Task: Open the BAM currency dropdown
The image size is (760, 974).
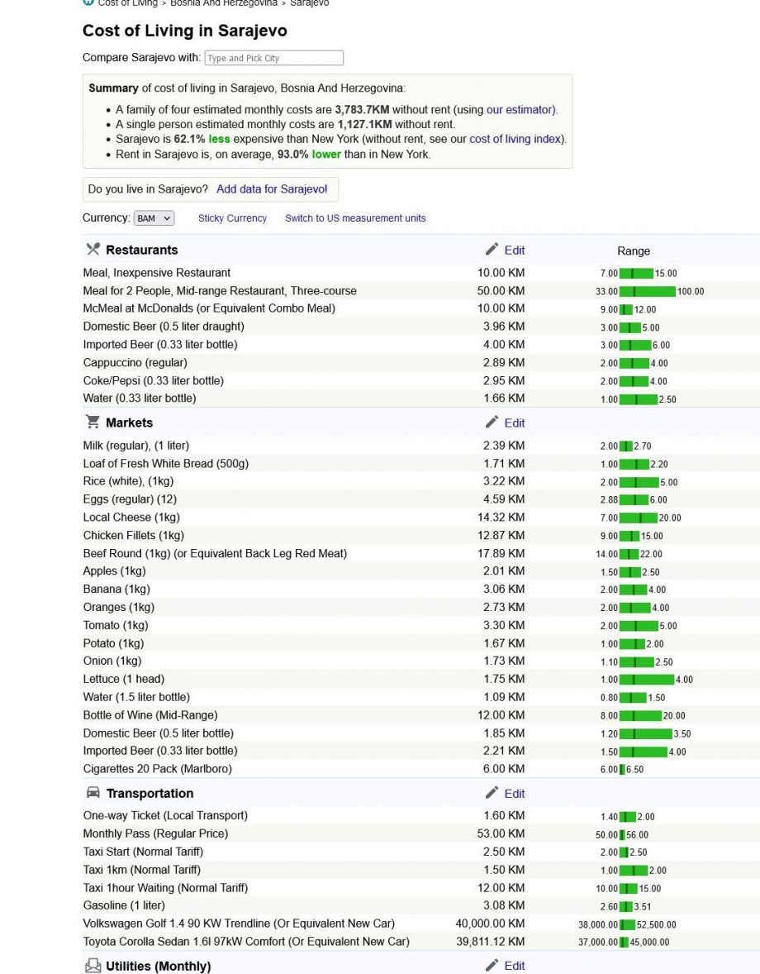Action: point(154,218)
